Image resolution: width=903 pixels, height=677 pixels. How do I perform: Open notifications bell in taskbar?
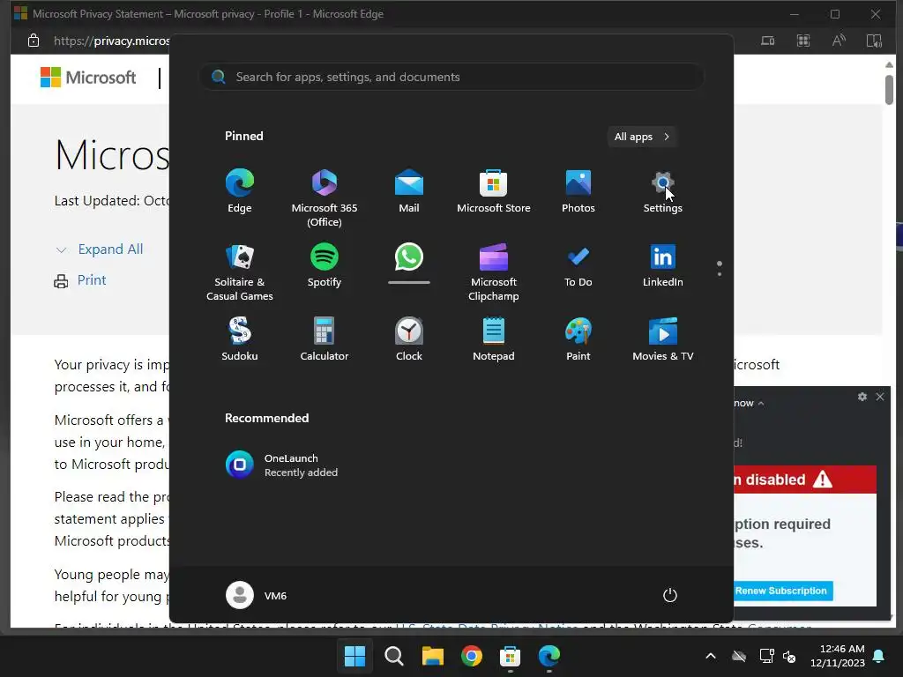[879, 656]
